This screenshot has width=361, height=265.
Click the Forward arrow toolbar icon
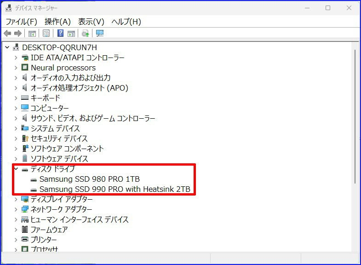pyautogui.click(x=18, y=34)
